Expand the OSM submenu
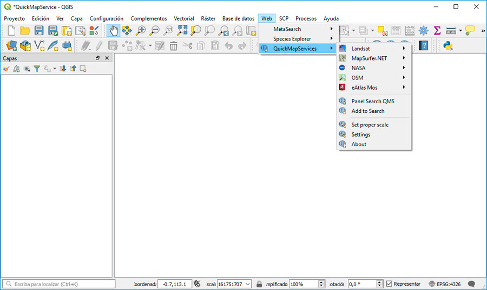 point(374,78)
